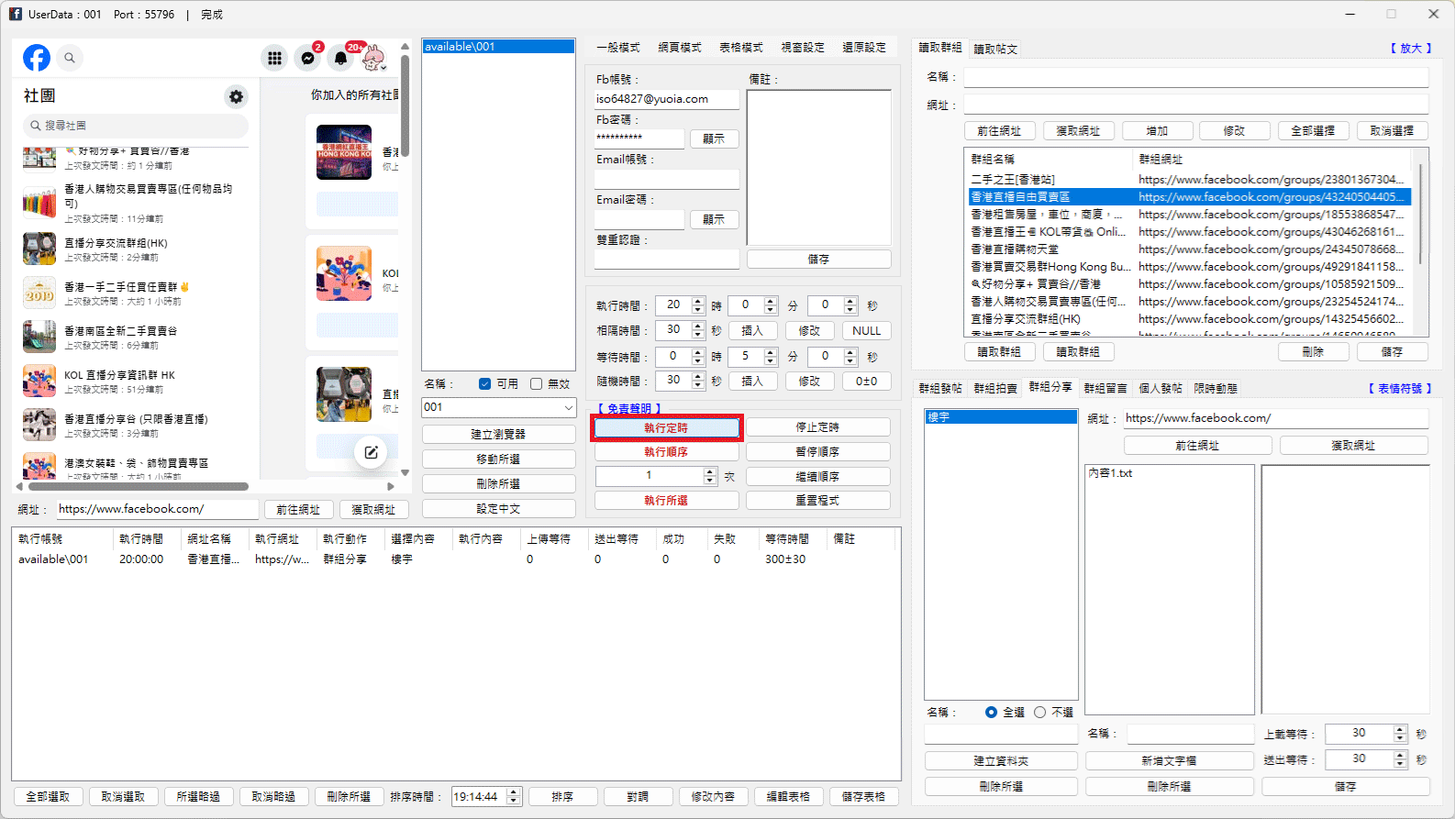Click the floating compose message icon
Viewport: 1455px width, 819px height.
(x=371, y=452)
